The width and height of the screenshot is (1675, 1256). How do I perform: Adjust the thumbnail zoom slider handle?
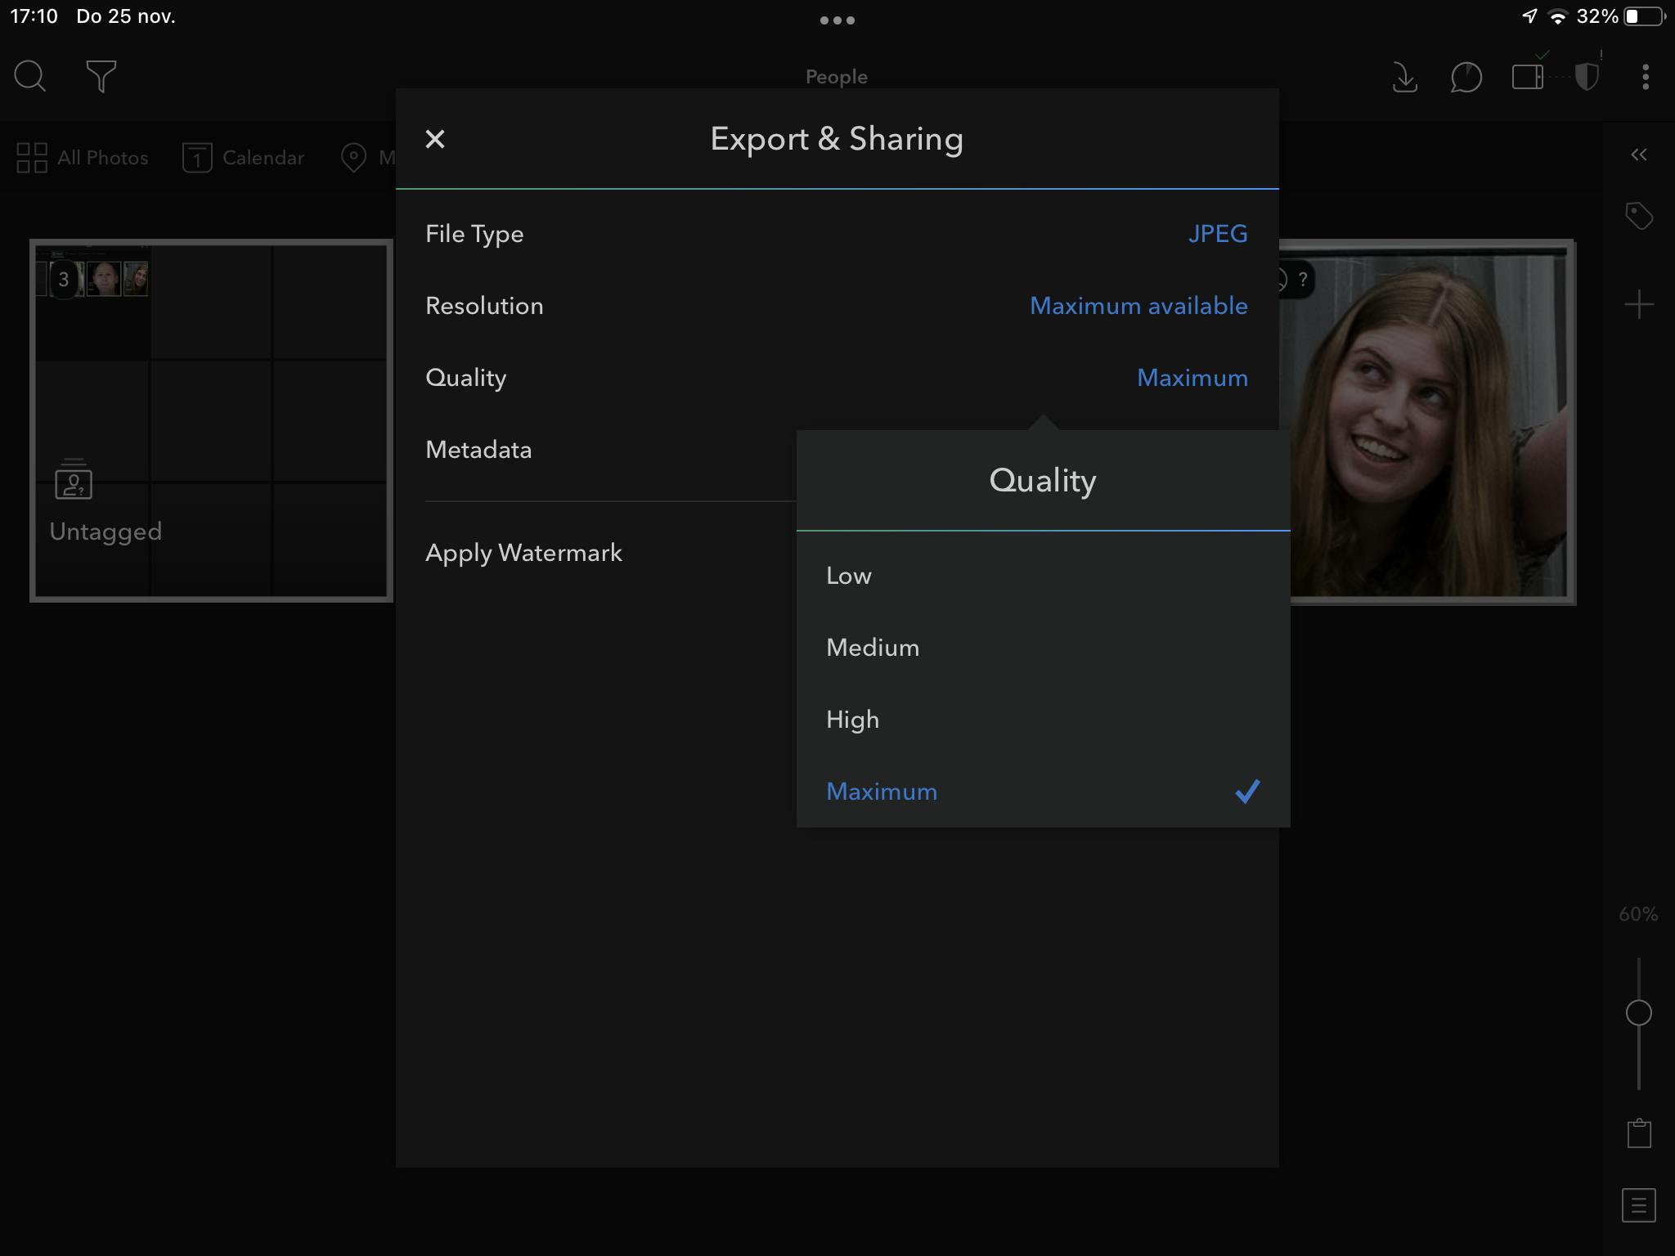1638,1012
